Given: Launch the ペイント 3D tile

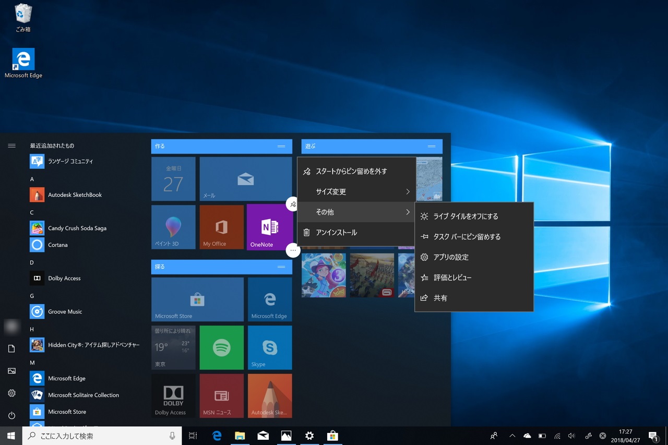Looking at the screenshot, I should pos(173,227).
